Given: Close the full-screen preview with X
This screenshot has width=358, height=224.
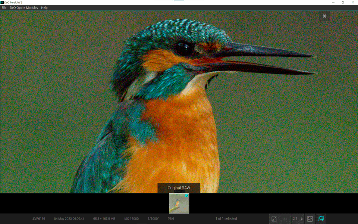Looking at the screenshot, I should tap(324, 16).
